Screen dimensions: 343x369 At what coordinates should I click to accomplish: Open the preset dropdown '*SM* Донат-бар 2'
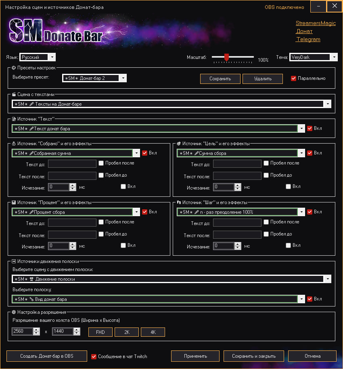[123, 79]
